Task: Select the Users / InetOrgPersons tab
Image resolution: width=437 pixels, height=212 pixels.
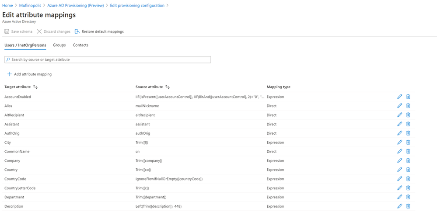Action: 25,45
